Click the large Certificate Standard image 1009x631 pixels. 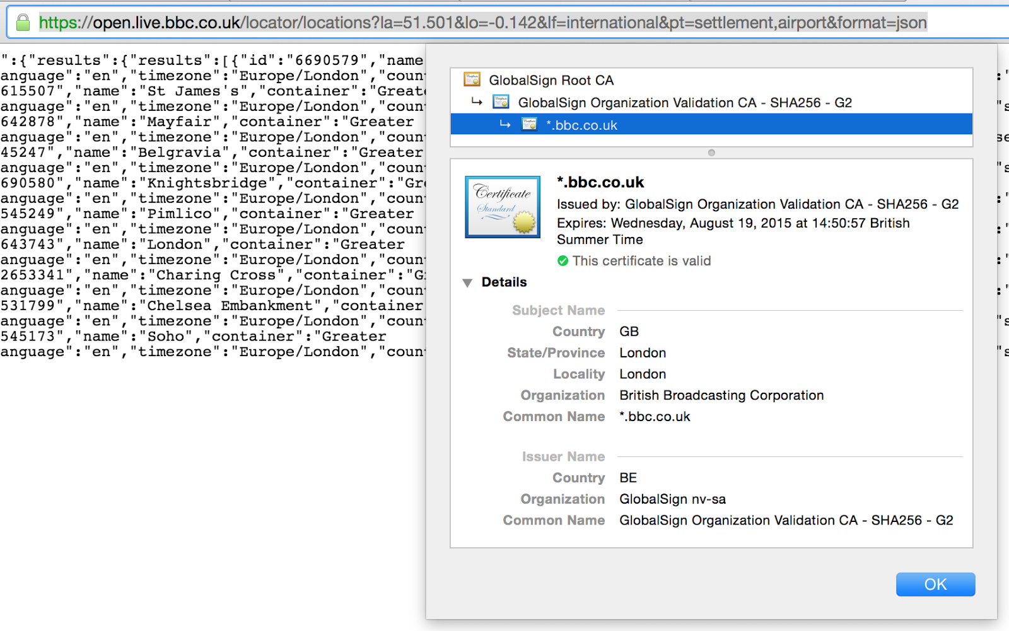click(x=503, y=207)
